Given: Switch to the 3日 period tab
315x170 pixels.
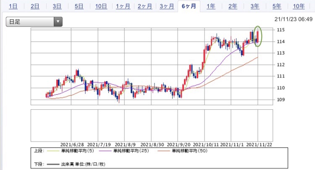Looking at the screenshot, I should (57, 6).
